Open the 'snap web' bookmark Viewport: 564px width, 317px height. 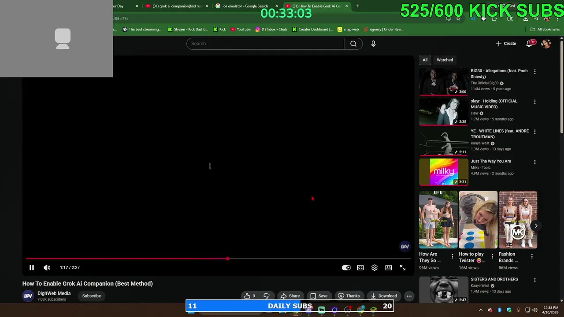pyautogui.click(x=348, y=29)
